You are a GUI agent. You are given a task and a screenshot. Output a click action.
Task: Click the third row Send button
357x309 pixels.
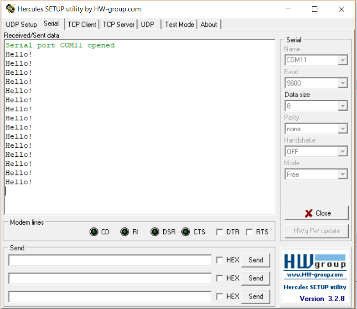point(256,297)
